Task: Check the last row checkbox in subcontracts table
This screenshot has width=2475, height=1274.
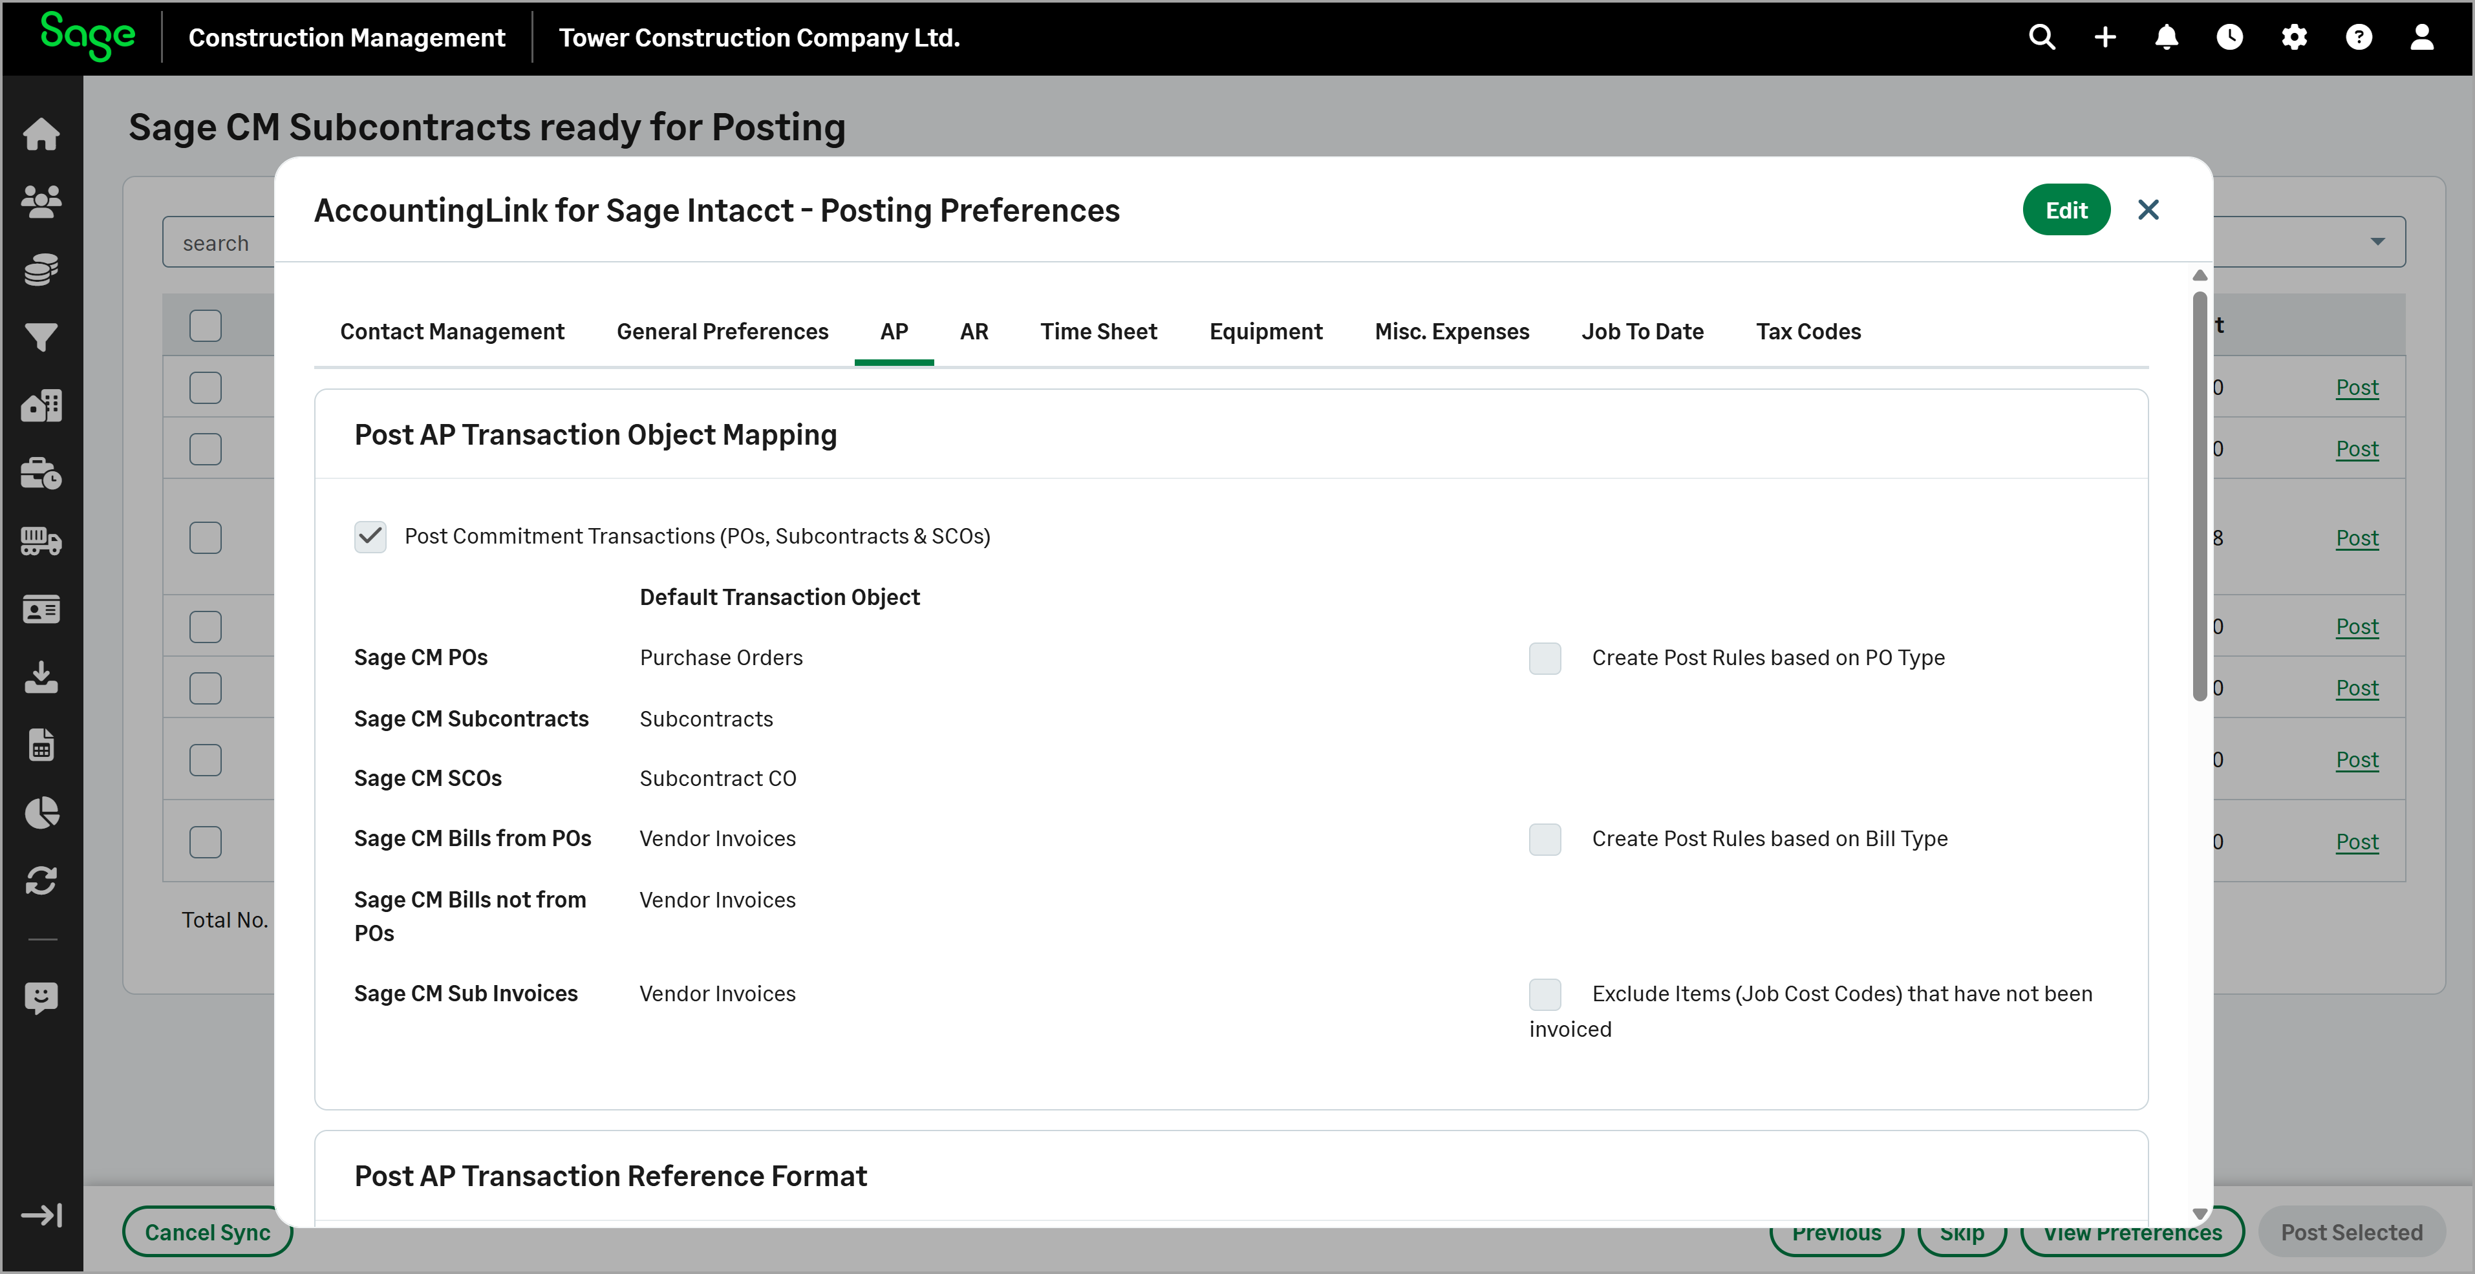Action: 206,842
